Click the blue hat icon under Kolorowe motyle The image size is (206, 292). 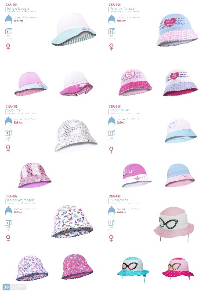click(8, 211)
